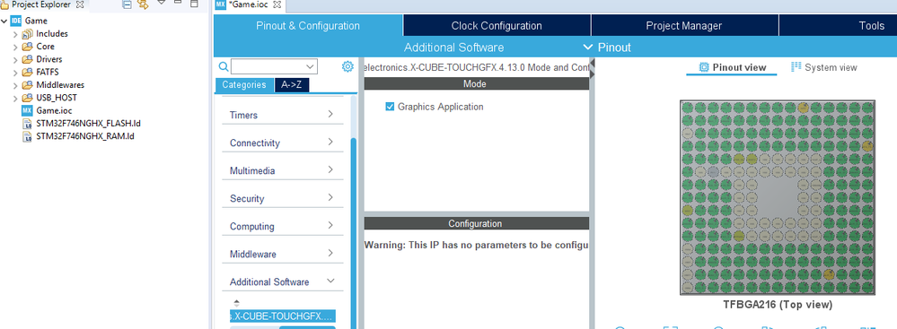Click the Pinout view chip icon
The height and width of the screenshot is (329, 897).
(x=704, y=67)
